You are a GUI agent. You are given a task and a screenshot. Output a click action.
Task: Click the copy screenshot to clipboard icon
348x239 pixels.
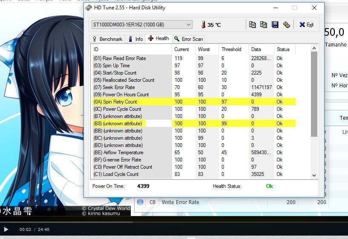(263, 25)
